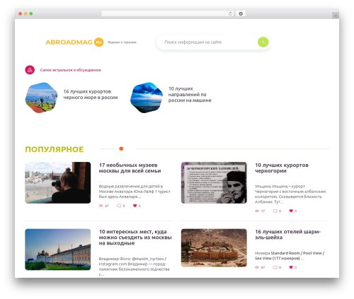Click the yellow minimize window button
This screenshot has width=354, height=299.
click(x=25, y=14)
